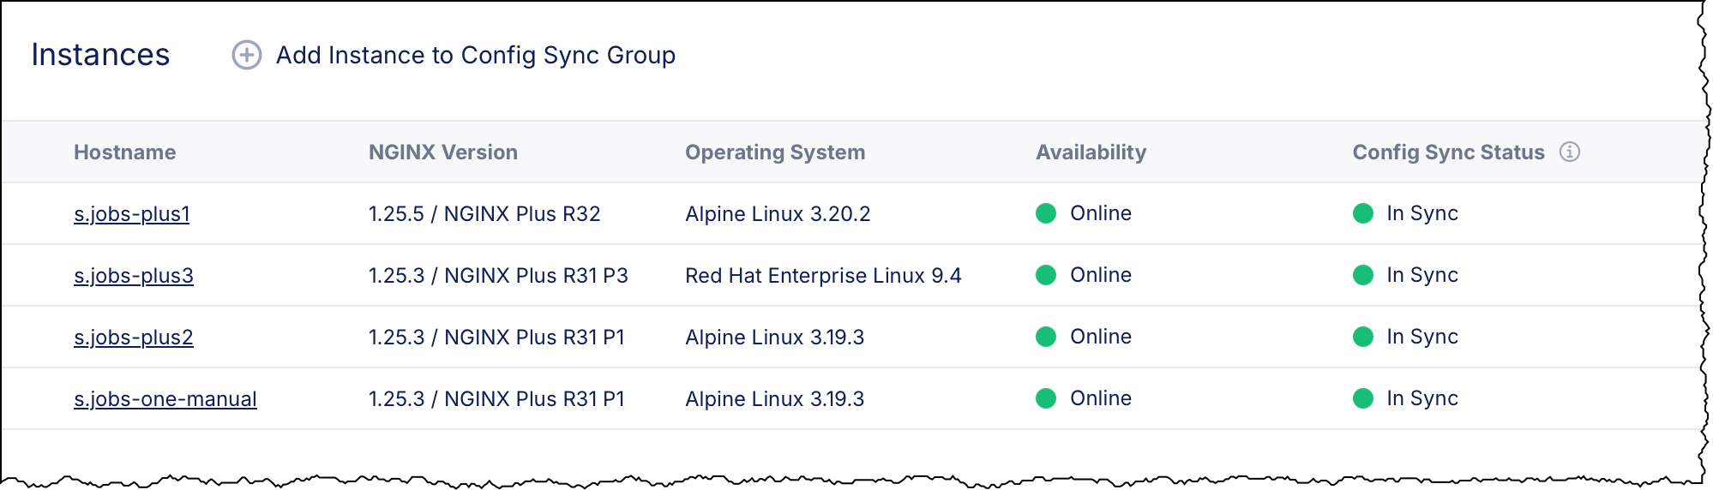Screen dimensions: 1713x490
Task: Click the Availability column header
Action: [x=1091, y=152]
